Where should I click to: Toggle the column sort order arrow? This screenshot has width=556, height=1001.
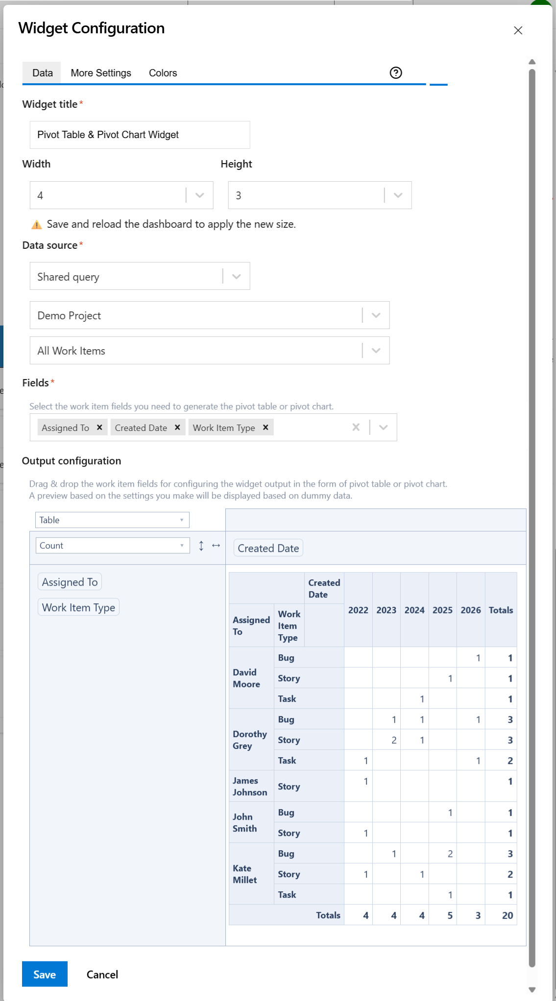216,546
